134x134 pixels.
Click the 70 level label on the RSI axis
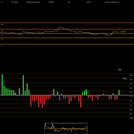pyautogui.click(x=2, y=31)
